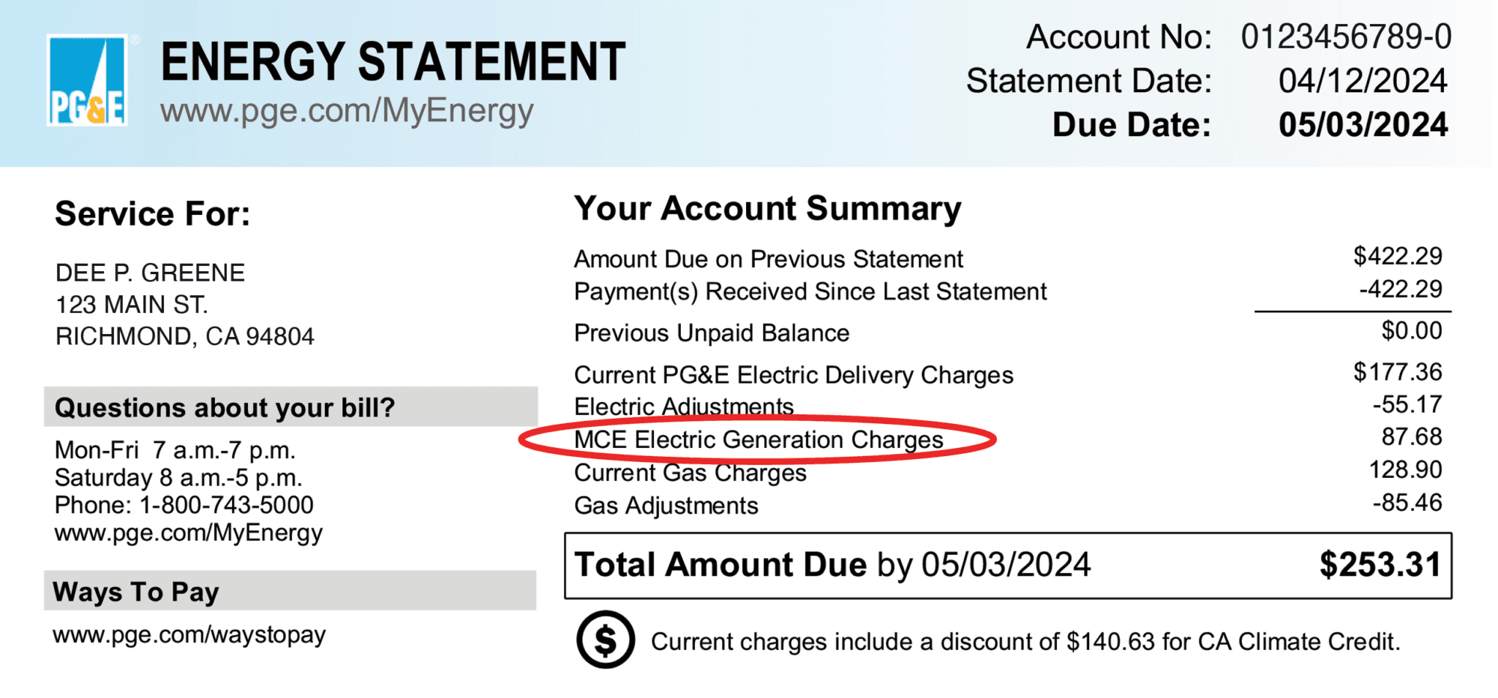Screen dimensions: 1498x698
Task: Click the Current Gas Charges line
Action: [690, 473]
